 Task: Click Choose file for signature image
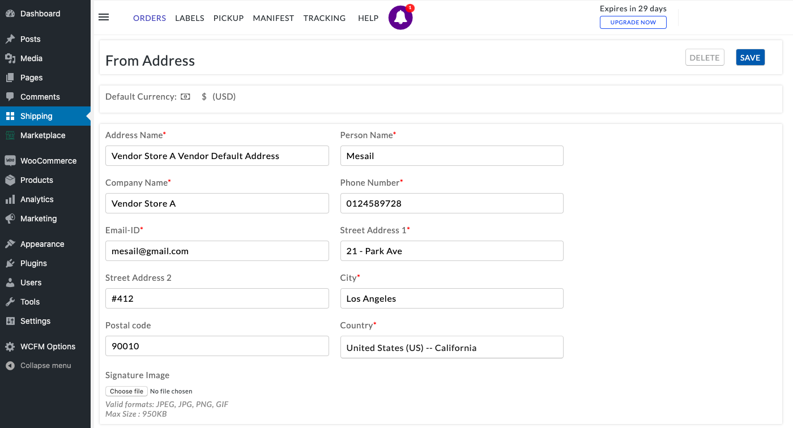[x=126, y=391]
